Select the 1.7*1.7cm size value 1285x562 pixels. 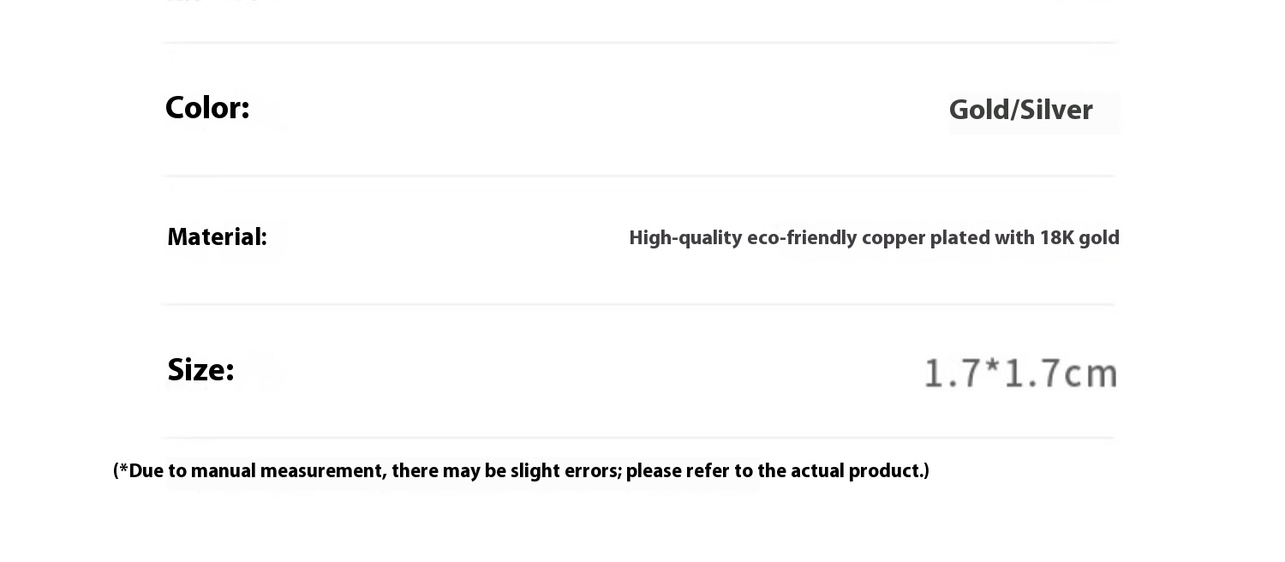click(1021, 374)
